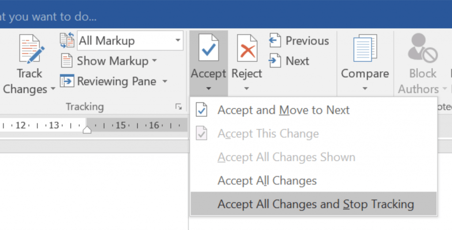The height and width of the screenshot is (230, 452).
Task: Expand the Track Changes dropdown arrow
Action: [53, 89]
